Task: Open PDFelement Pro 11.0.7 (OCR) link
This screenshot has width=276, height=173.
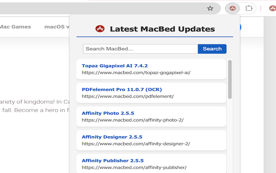Action: [x=122, y=90]
